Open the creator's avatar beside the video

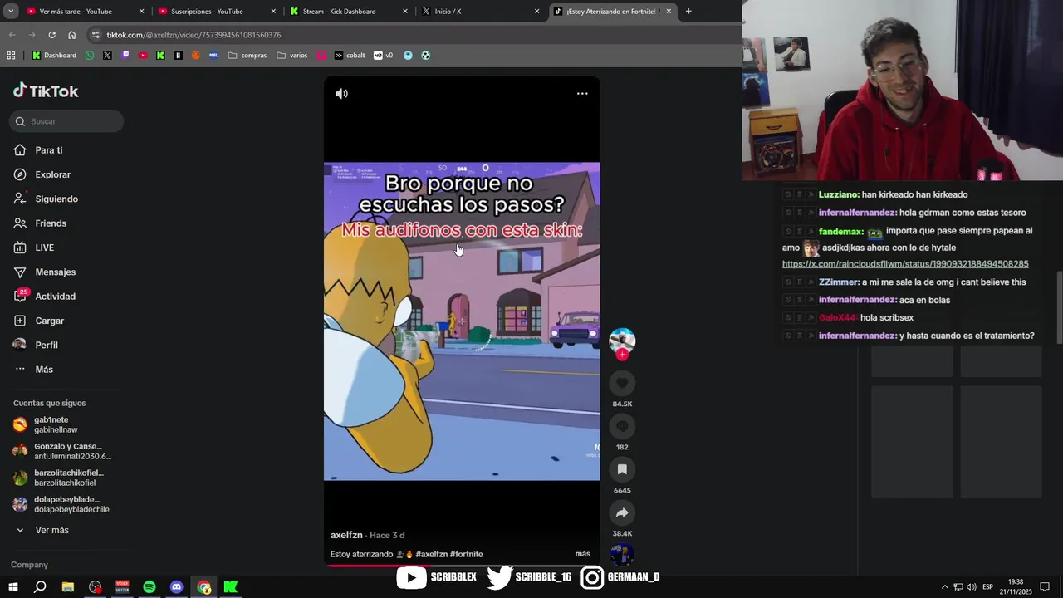[622, 340]
